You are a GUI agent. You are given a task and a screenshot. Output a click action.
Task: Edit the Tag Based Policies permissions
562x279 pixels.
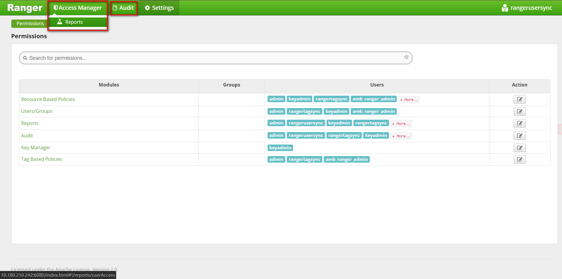coord(520,159)
